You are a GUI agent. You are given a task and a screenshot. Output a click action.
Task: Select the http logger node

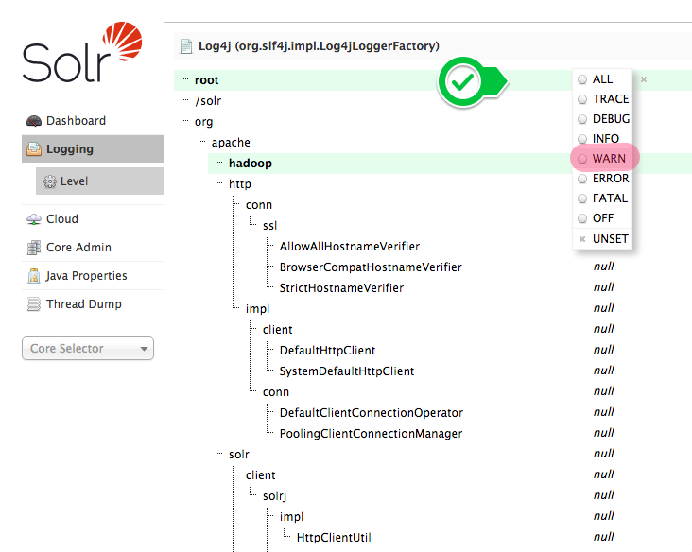[x=239, y=184]
